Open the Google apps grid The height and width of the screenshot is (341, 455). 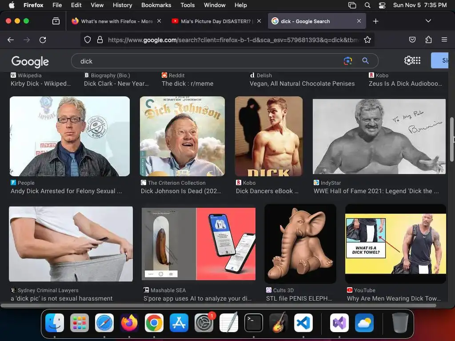click(x=417, y=60)
